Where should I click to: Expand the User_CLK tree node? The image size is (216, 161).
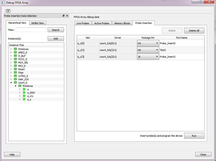coord(11,79)
